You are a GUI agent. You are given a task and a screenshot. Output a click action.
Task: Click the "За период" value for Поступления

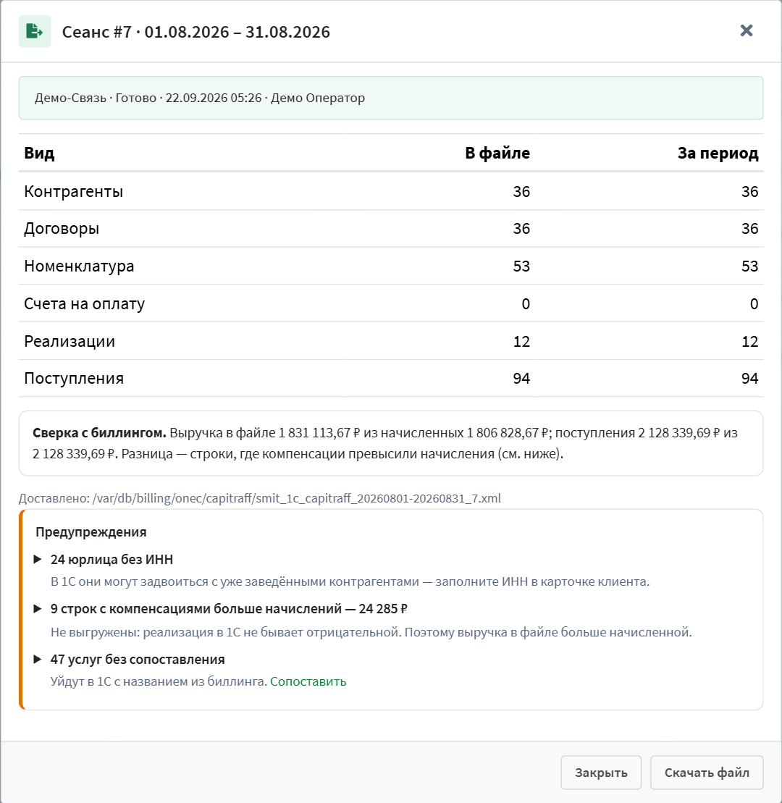(x=749, y=379)
